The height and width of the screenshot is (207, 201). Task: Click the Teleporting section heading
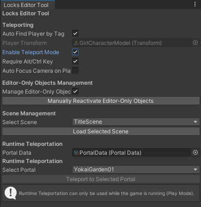[x=18, y=25]
